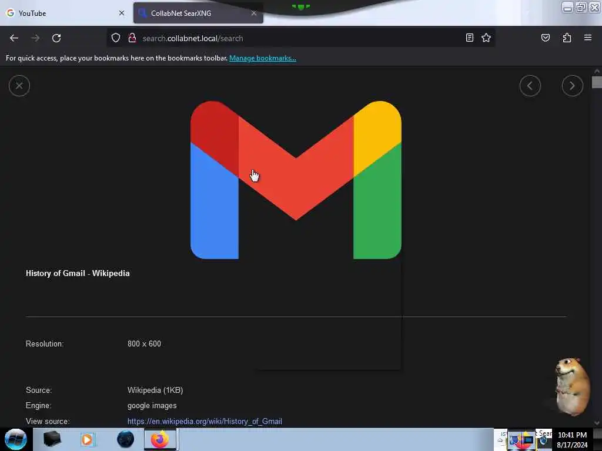The image size is (602, 451).
Task: Open the dark globe taskbar icon
Action: [126, 439]
